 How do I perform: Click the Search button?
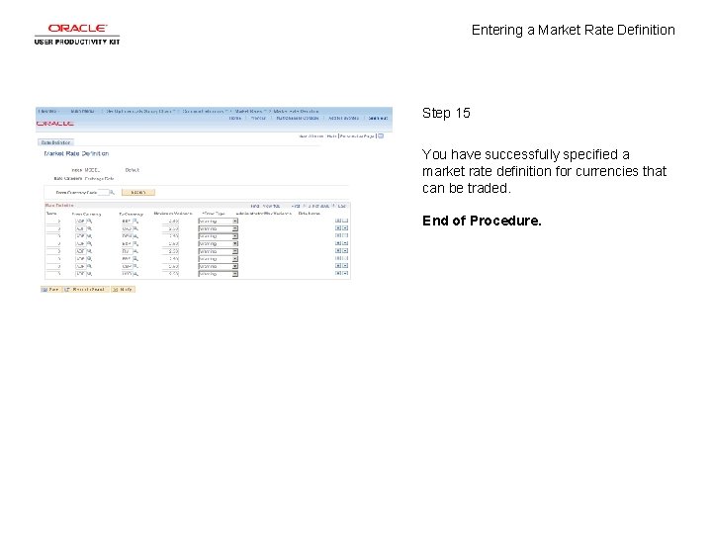(x=138, y=193)
